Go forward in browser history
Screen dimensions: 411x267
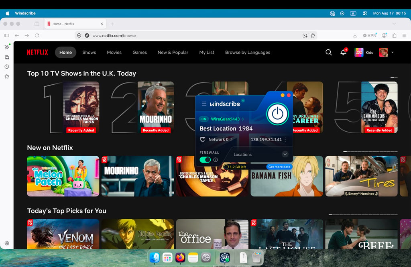27,35
